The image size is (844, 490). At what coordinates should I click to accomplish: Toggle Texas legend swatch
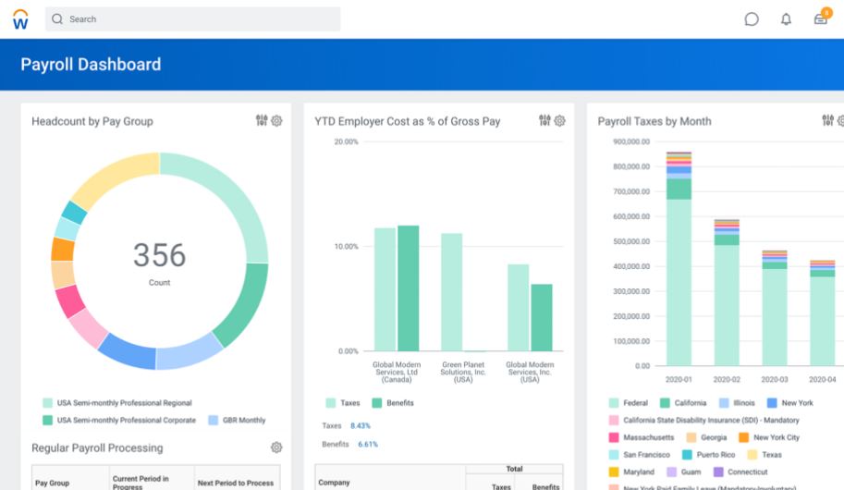point(752,455)
